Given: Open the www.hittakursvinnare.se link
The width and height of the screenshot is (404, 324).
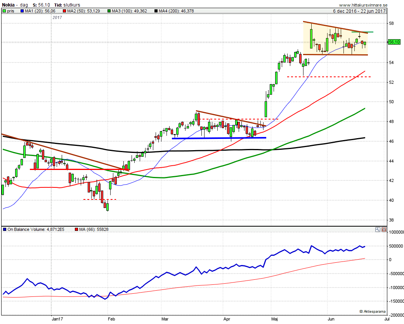Looking at the screenshot, I should click(363, 5).
